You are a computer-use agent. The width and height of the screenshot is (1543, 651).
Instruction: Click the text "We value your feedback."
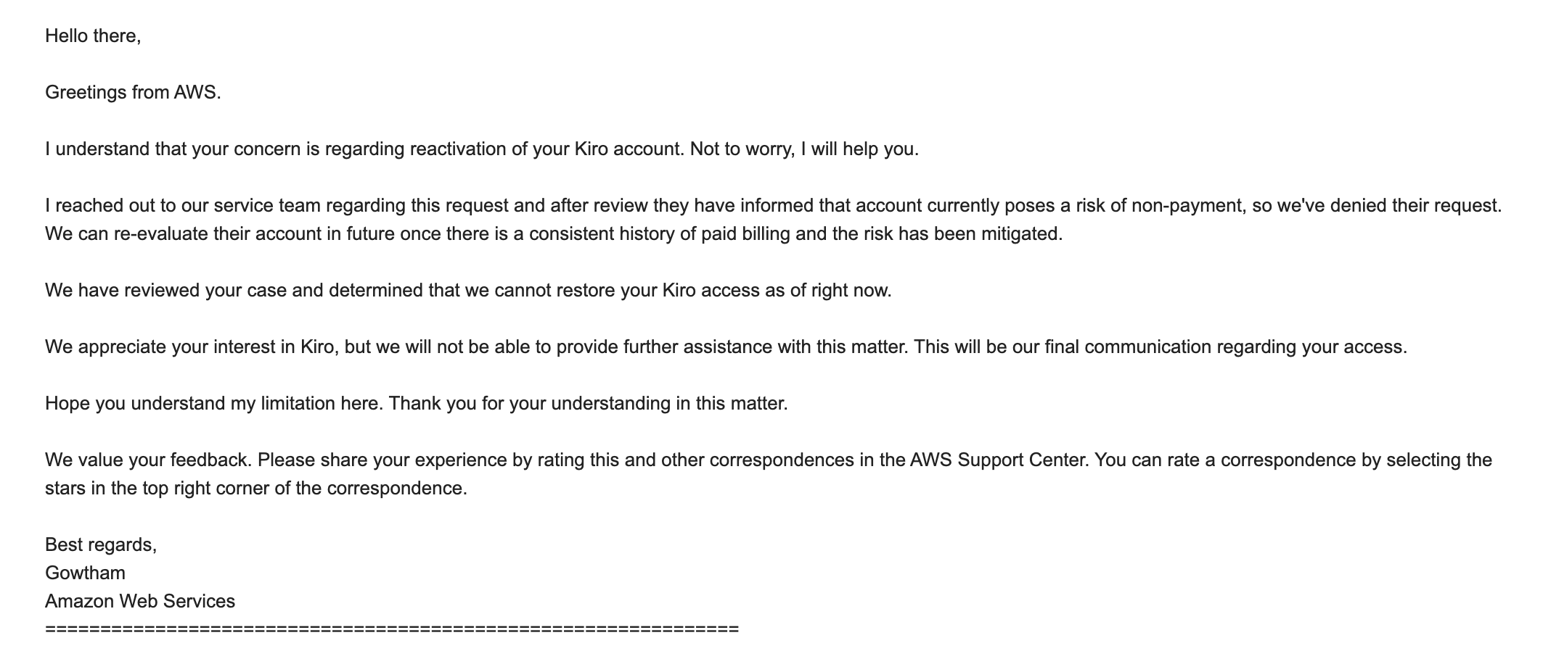click(148, 460)
